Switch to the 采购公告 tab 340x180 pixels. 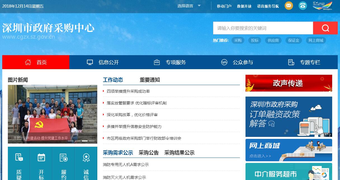click(x=148, y=153)
